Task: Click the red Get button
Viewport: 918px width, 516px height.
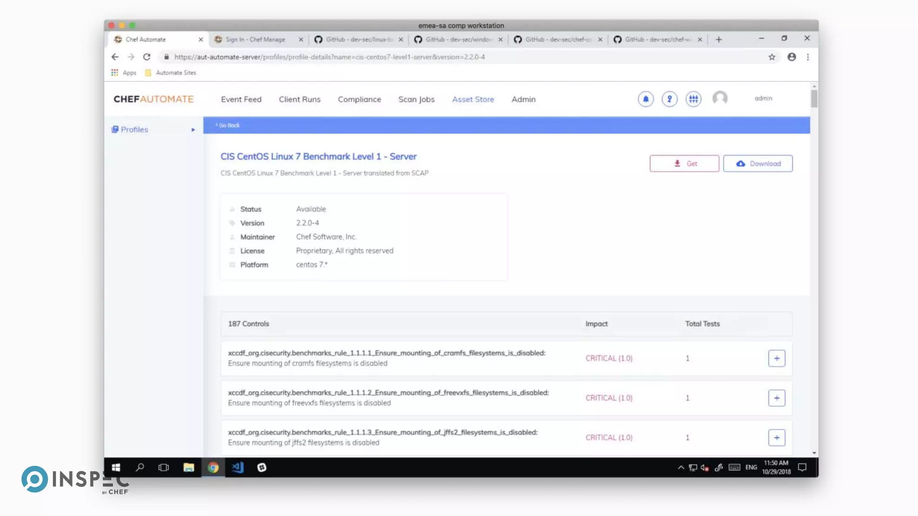Action: (684, 163)
